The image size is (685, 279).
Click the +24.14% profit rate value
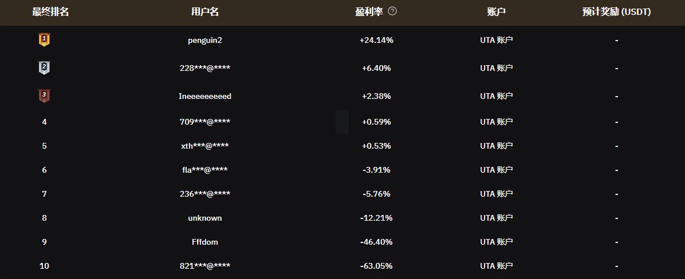pyautogui.click(x=376, y=40)
